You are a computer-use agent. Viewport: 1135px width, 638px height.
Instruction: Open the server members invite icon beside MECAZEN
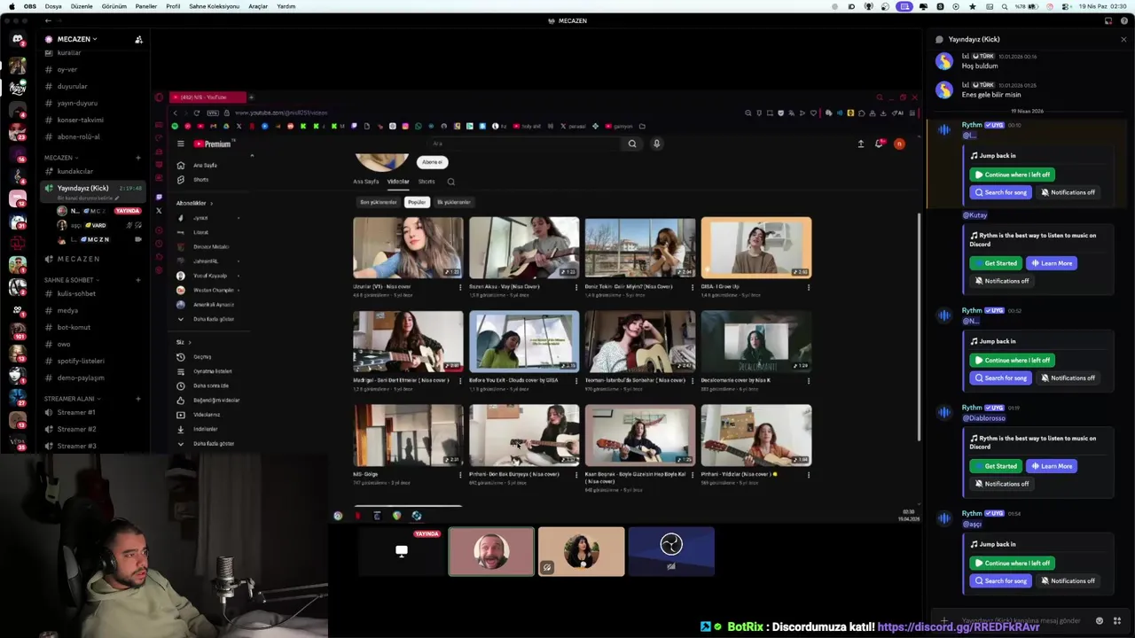(138, 39)
